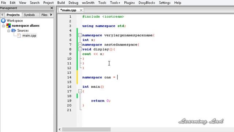234x132 pixels.
Task: Open the File menu
Action: coord(3,3)
